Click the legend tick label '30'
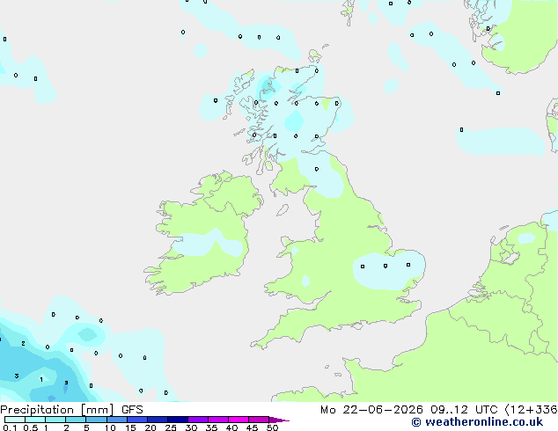This screenshot has height=431, width=558. click(191, 427)
